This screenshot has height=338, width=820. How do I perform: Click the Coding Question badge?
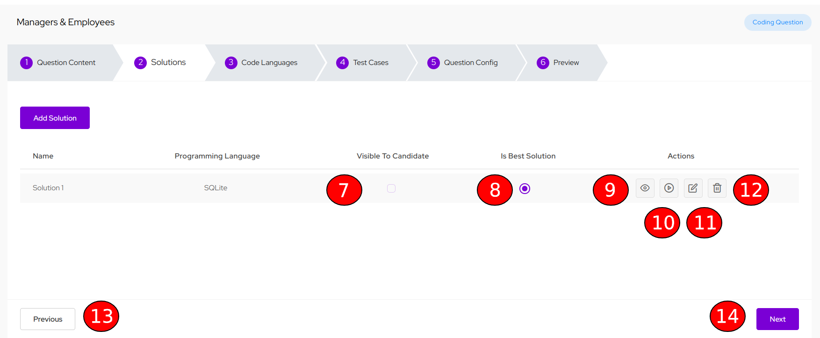coord(777,22)
